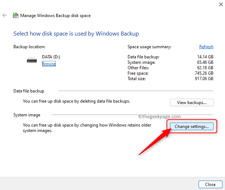The width and height of the screenshot is (225, 190).
Task: Click the 'Data file backup:' summary label
Action: [x=143, y=57]
